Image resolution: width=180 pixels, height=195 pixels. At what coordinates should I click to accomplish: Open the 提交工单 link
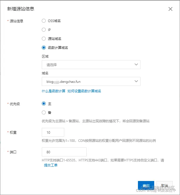tap(51, 165)
